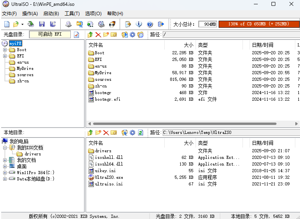Click the Burn CD/DVD image flame icon
This screenshot has width=300, height=219.
click(112, 24)
